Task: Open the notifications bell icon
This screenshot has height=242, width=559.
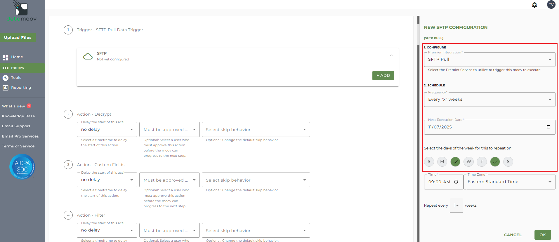Action: click(x=534, y=5)
